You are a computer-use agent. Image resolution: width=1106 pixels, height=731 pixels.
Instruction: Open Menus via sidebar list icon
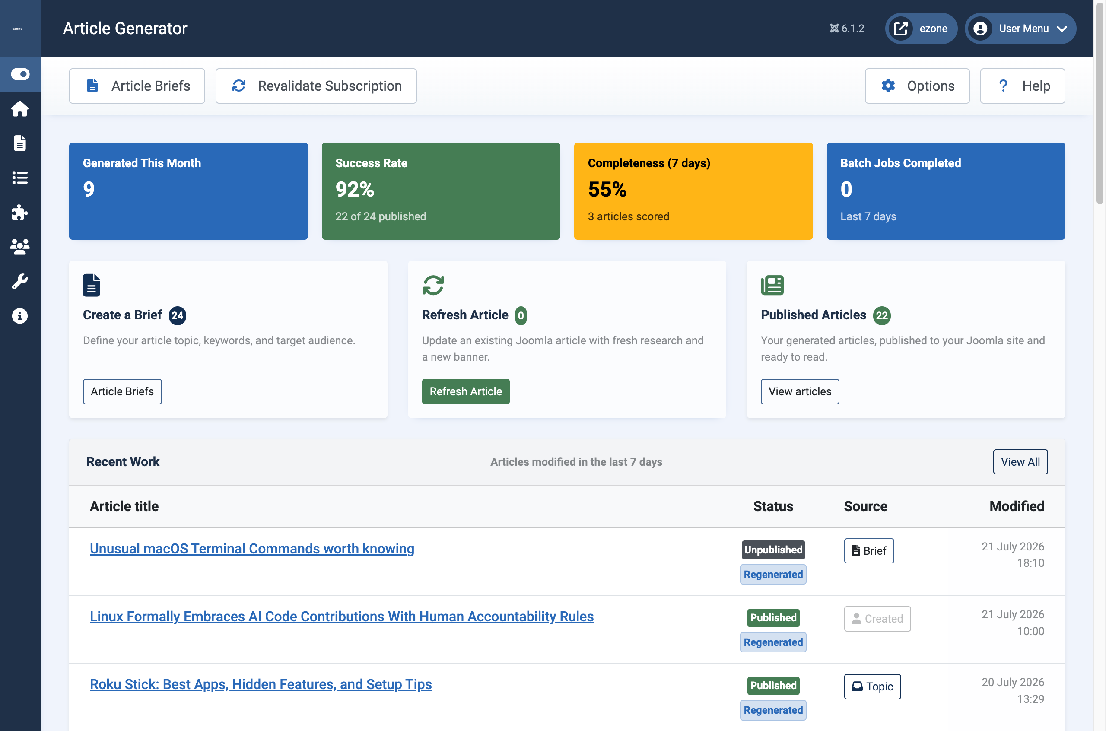pos(20,178)
